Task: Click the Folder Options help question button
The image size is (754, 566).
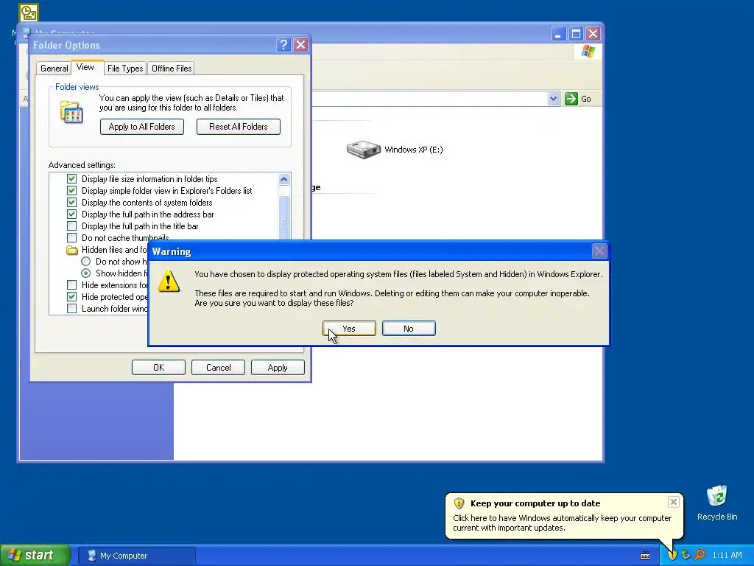Action: 283,45
